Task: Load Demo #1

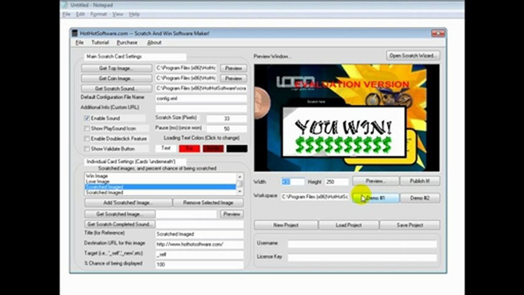Action: [375, 198]
